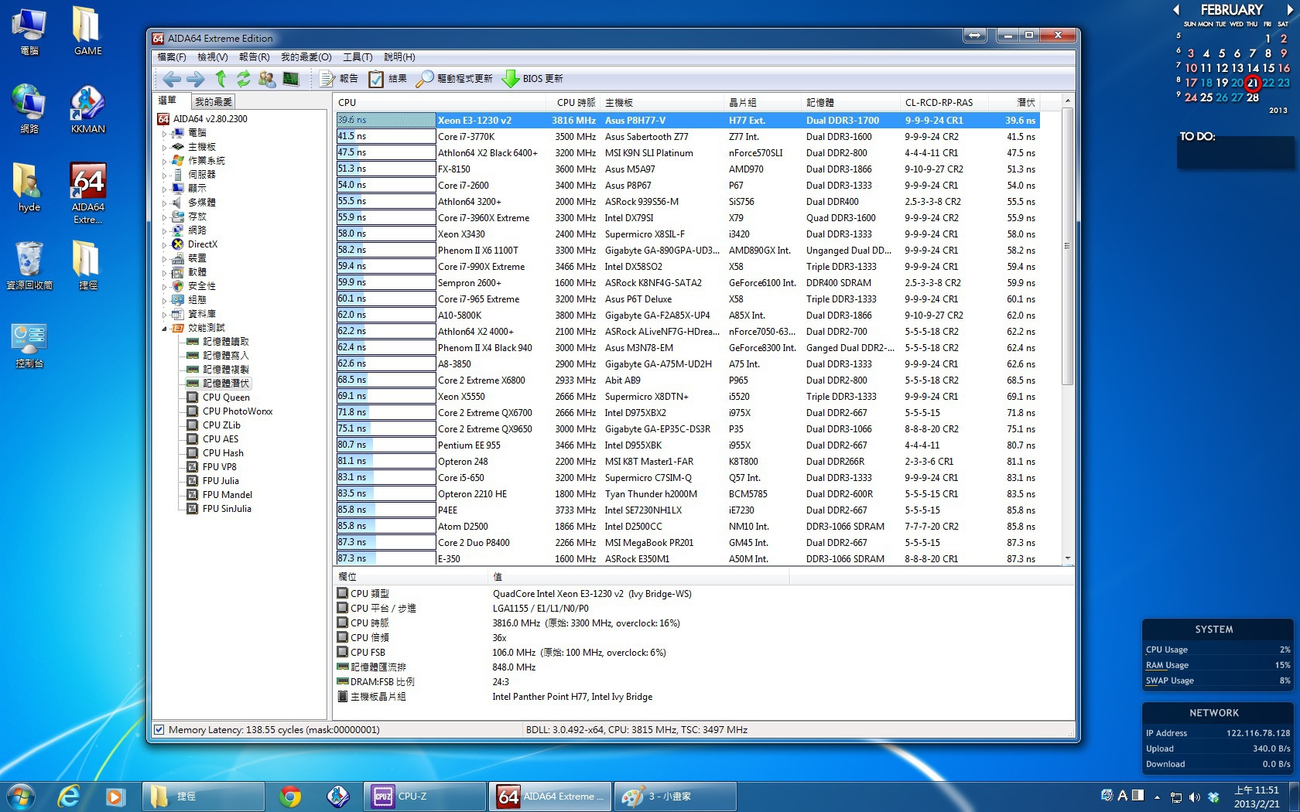Screen dimensions: 1300x812
Task: Expand the 主機板 tree node
Action: pyautogui.click(x=164, y=147)
